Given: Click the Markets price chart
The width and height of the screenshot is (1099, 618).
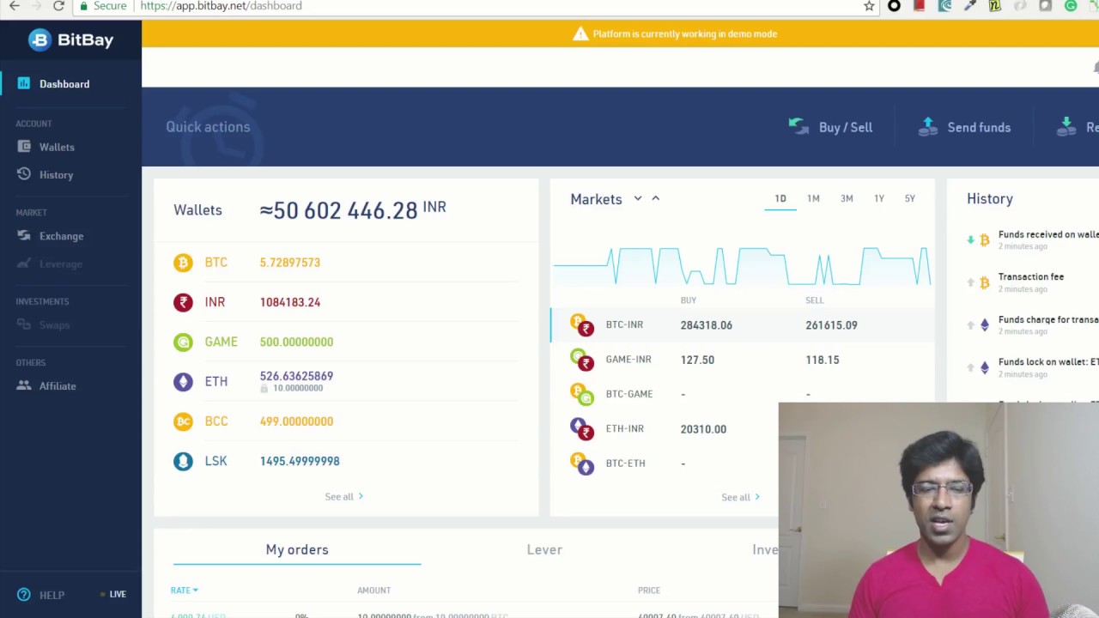Looking at the screenshot, I should [x=742, y=265].
